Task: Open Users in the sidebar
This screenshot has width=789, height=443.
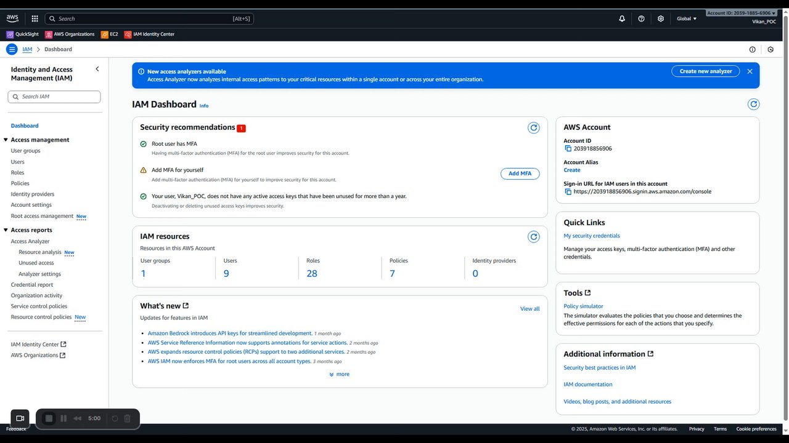Action: click(18, 162)
